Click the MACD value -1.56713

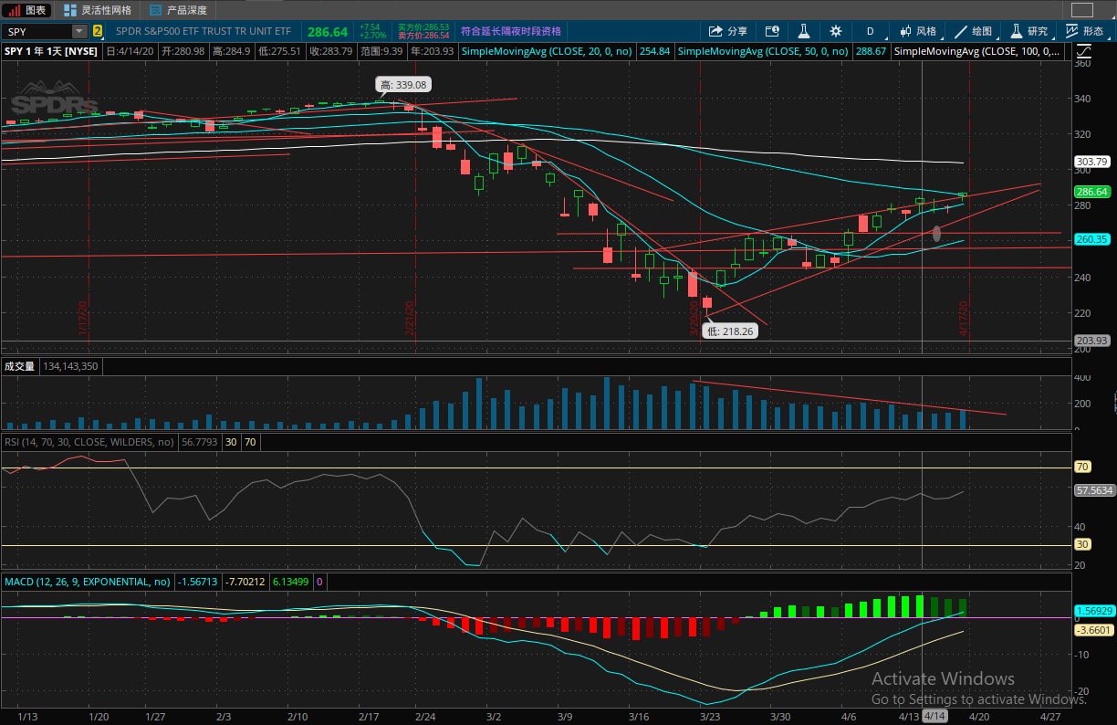pyautogui.click(x=197, y=581)
